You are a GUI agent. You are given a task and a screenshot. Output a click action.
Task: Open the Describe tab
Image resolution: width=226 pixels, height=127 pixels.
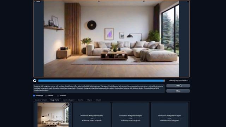81,100
